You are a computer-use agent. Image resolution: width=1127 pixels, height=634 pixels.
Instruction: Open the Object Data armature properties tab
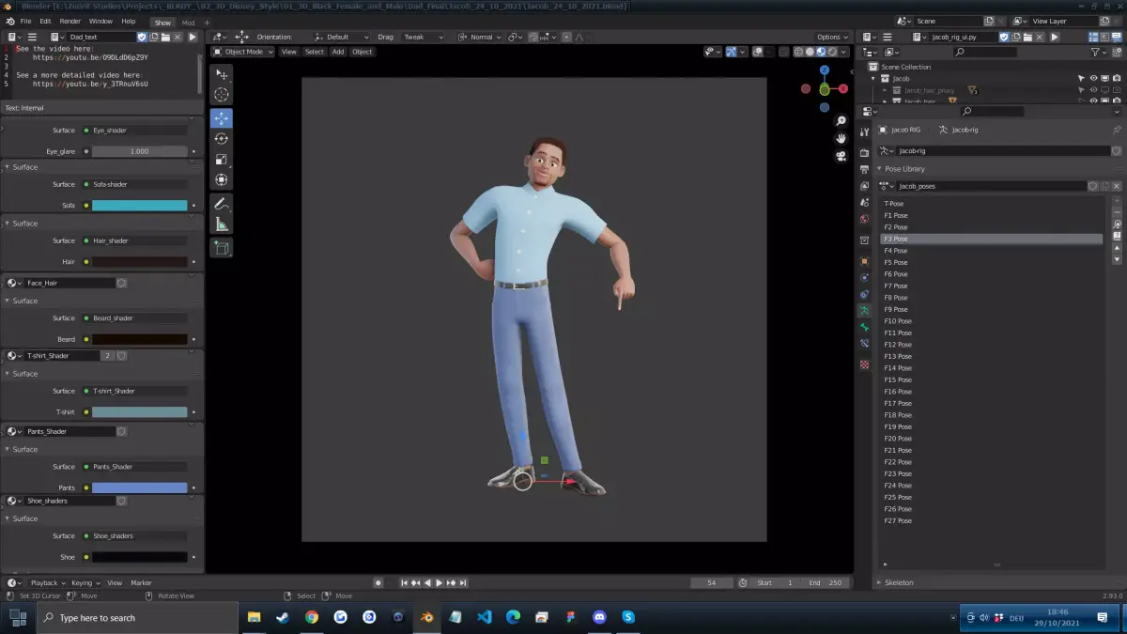[865, 310]
